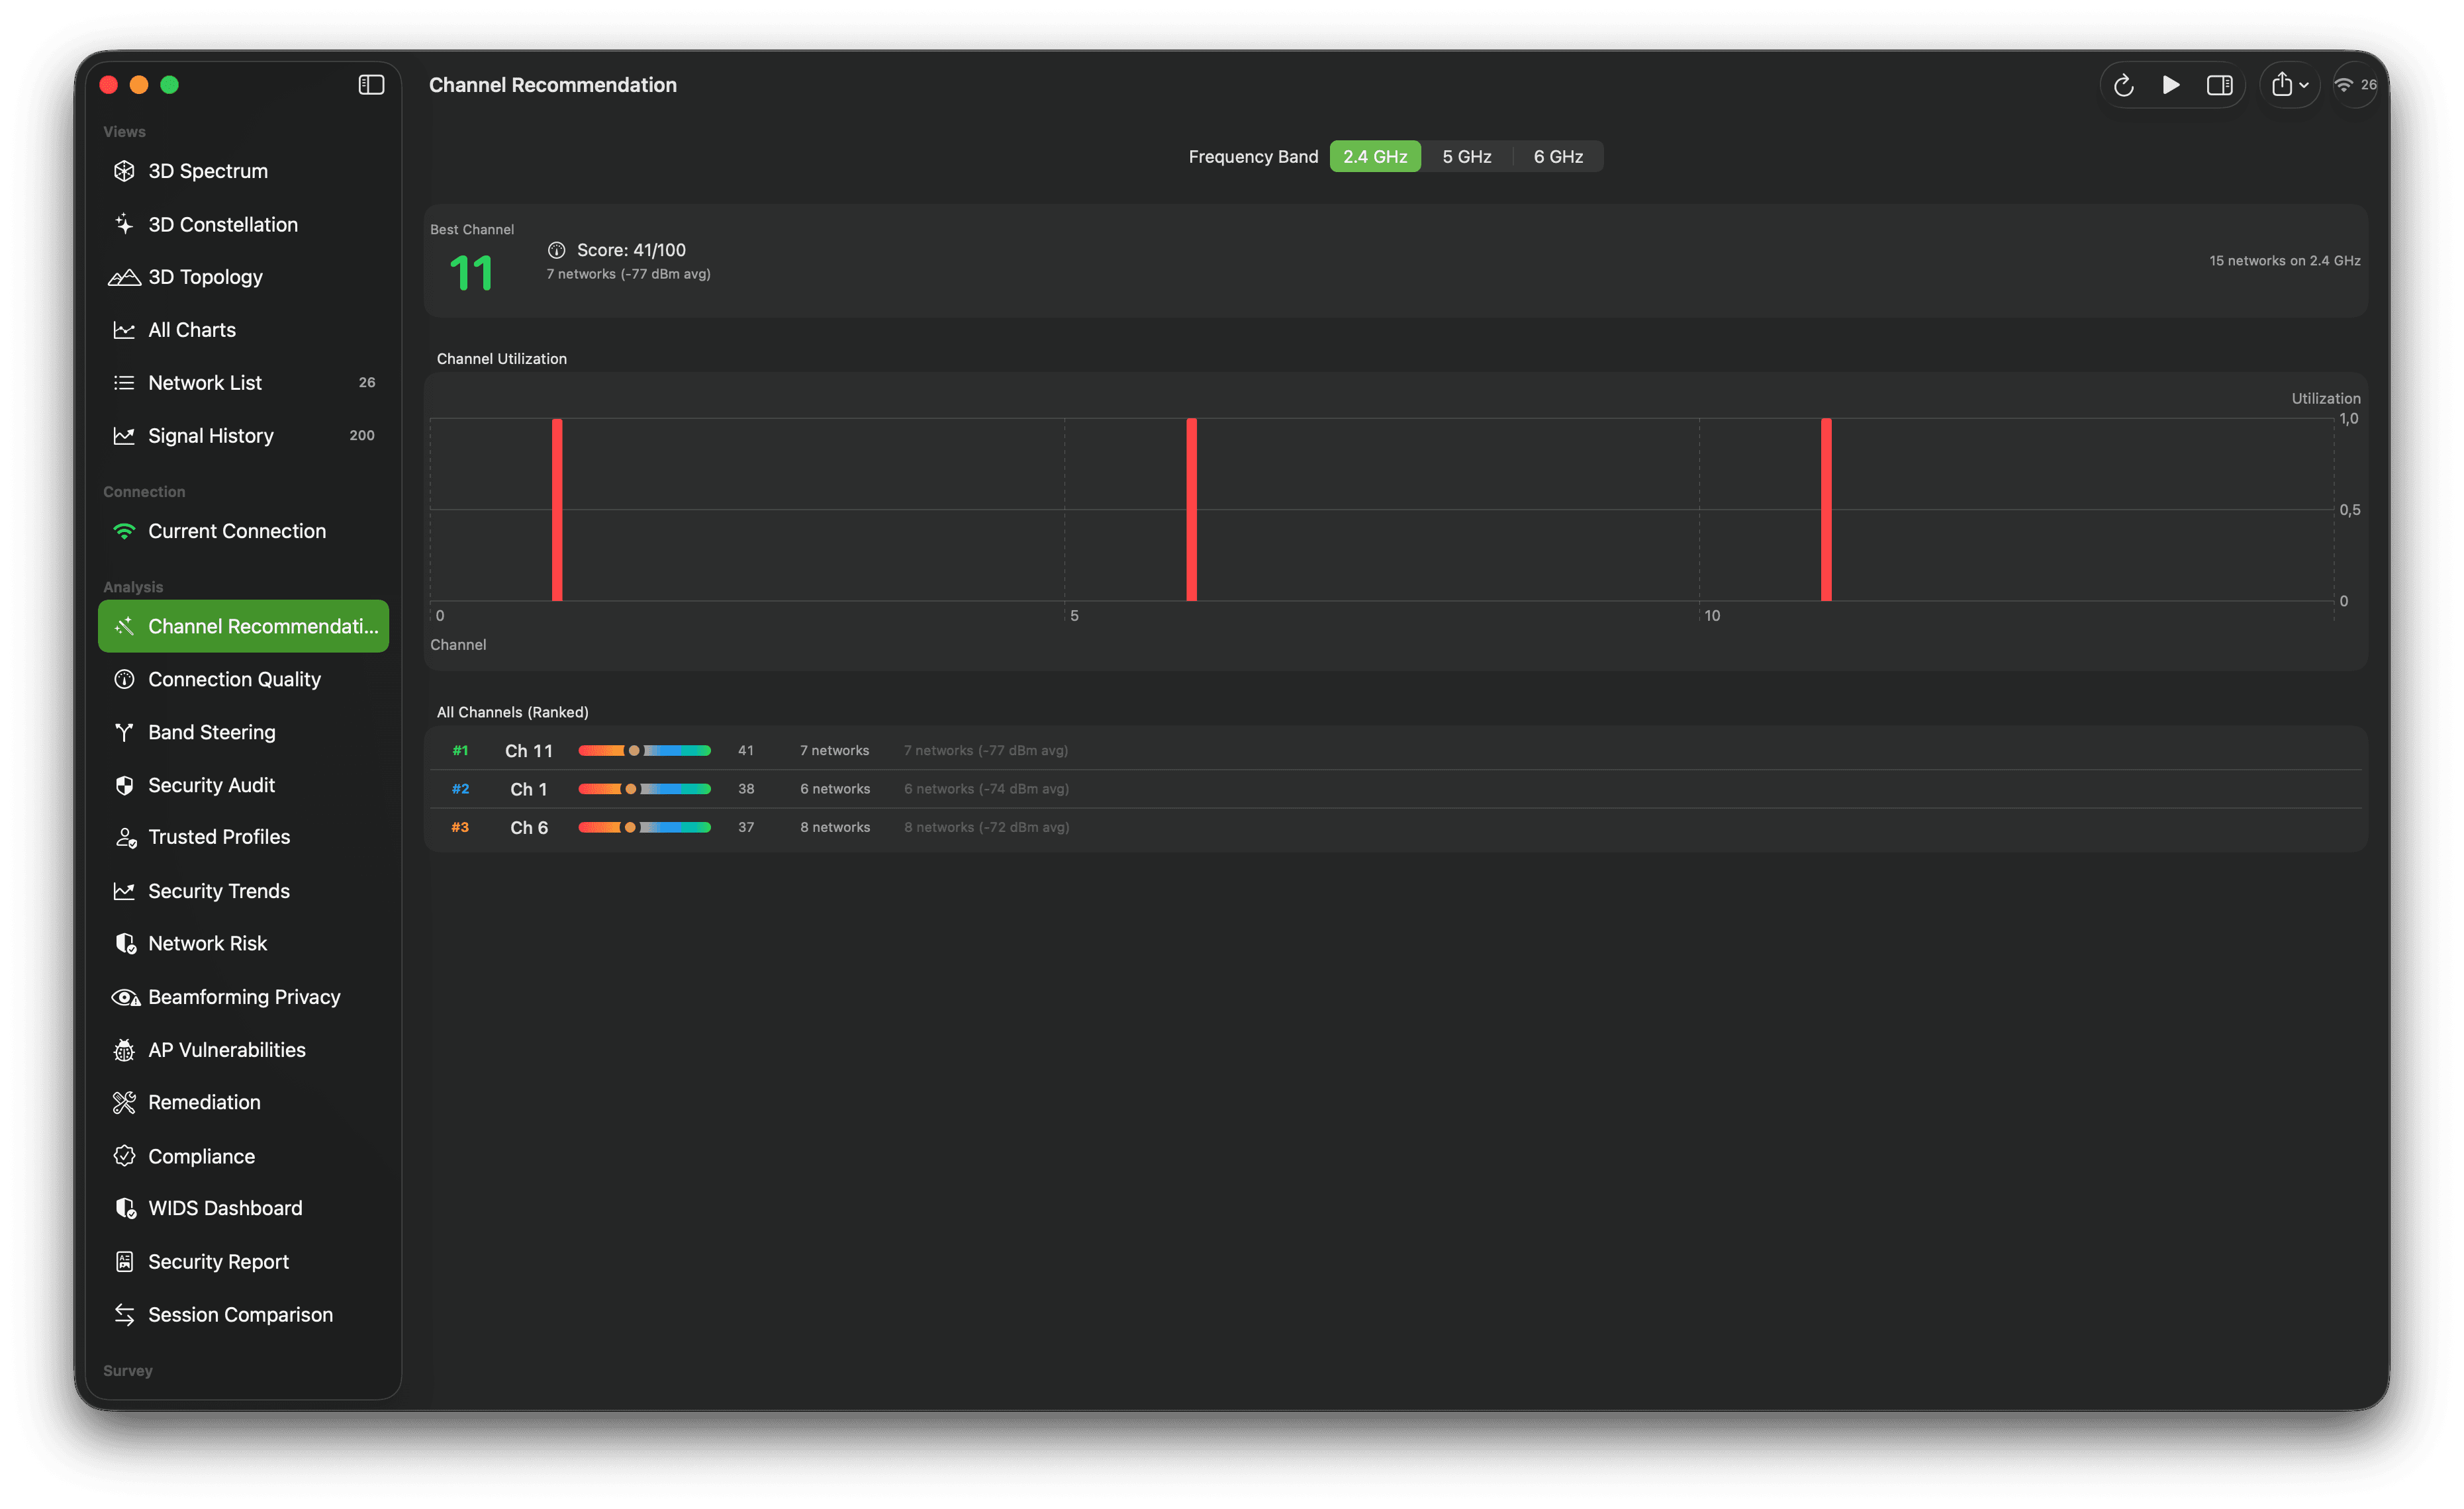This screenshot has height=1509, width=2464.
Task: Switch to the 6 GHz band
Action: pos(1557,157)
